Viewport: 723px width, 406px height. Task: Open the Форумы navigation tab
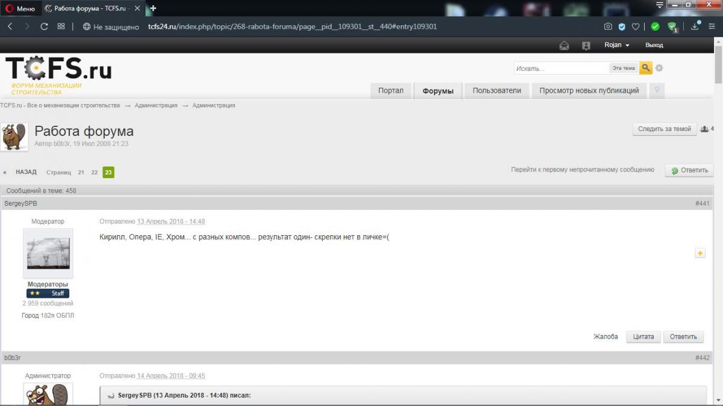point(438,91)
